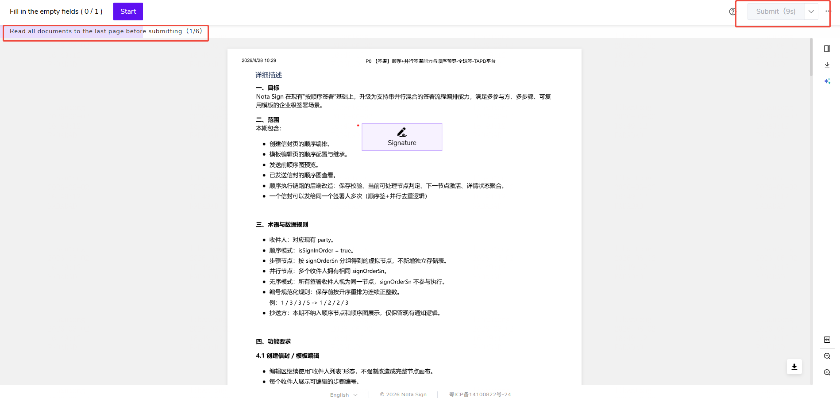This screenshot has height=398, width=840.
Task: Click the '详细描述' heading
Action: 269,75
